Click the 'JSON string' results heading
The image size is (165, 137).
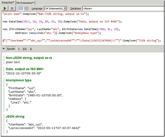pyautogui.click(x=15, y=117)
